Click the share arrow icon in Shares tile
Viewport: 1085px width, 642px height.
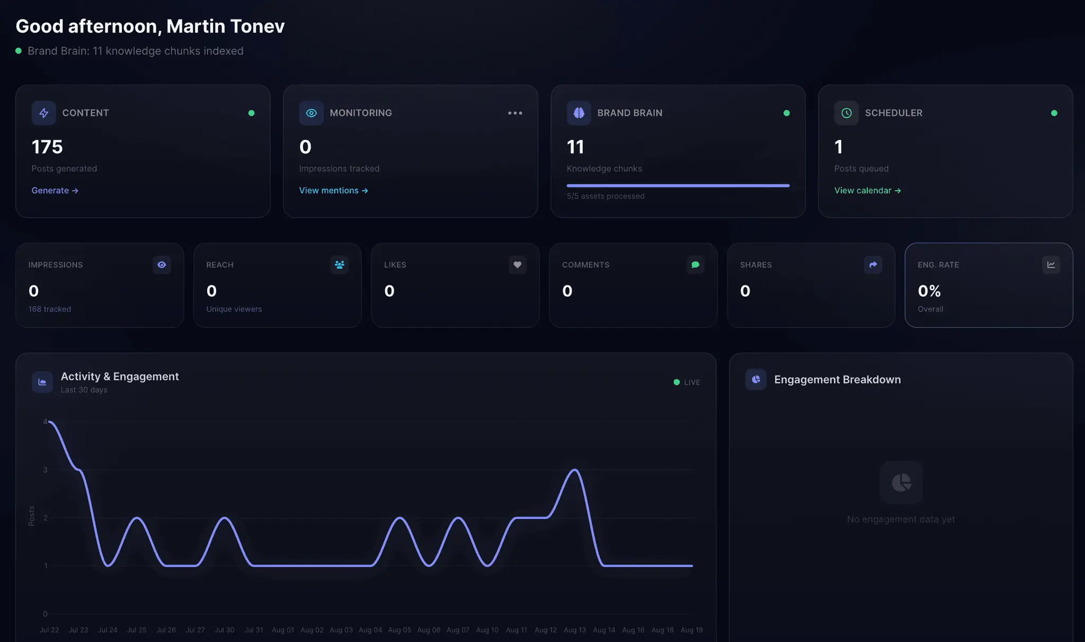point(873,264)
